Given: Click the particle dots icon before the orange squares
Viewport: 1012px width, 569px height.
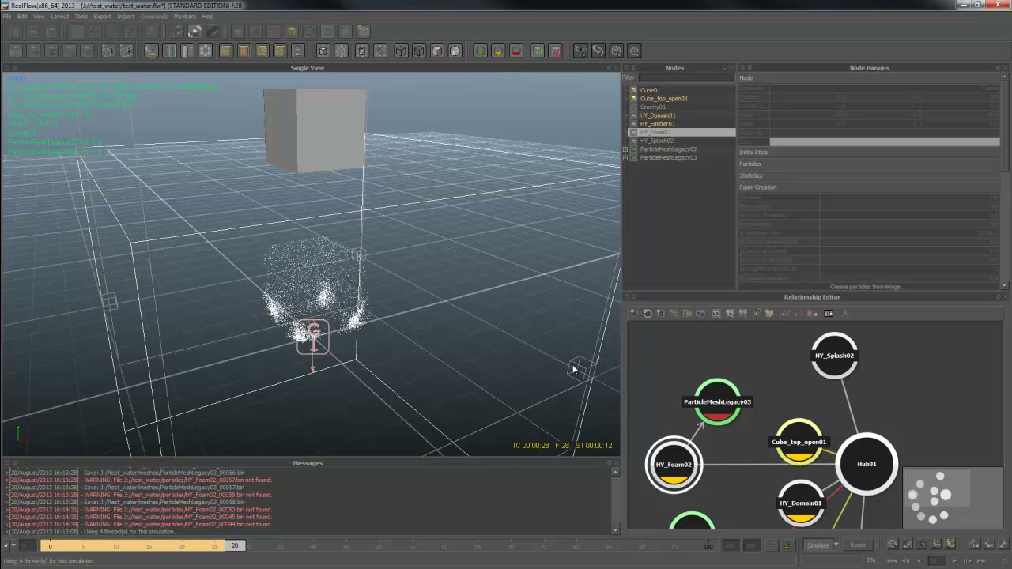Looking at the screenshot, I should [x=206, y=51].
